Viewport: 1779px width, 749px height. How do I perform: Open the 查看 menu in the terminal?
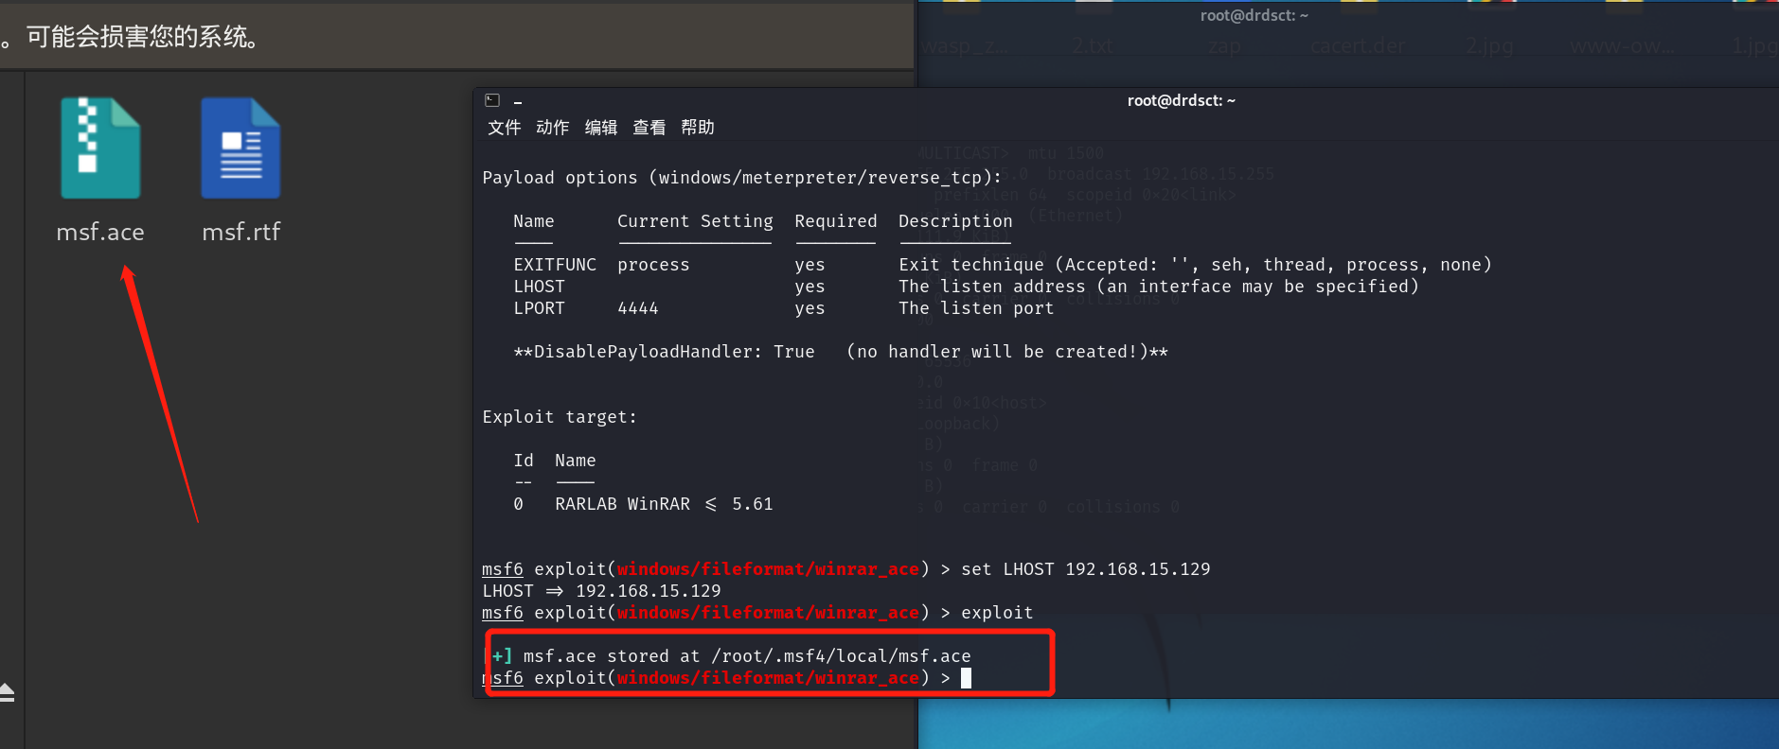649,128
